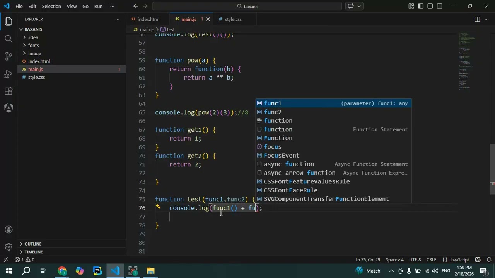Open the Copilot chat icon in title bar

351,6
